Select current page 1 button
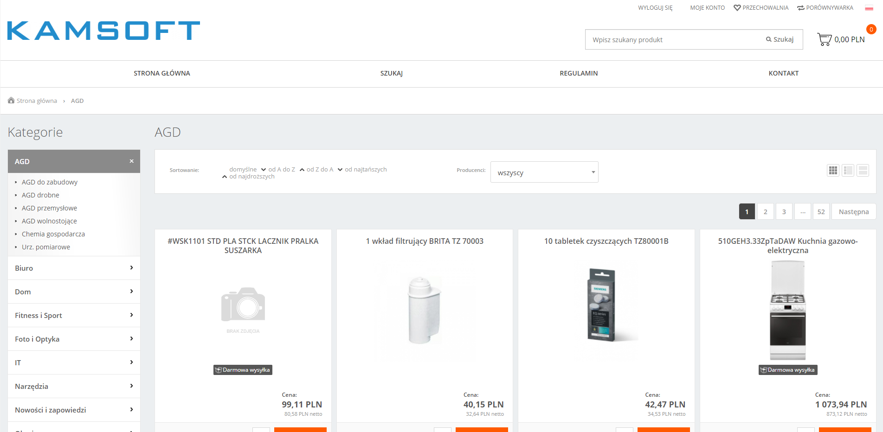This screenshot has height=432, width=883. (747, 211)
